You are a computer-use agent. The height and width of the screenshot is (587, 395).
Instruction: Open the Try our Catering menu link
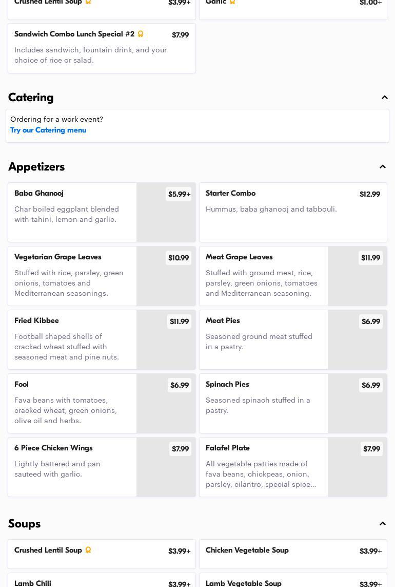point(48,130)
